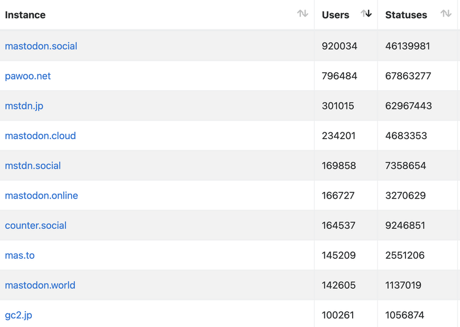460x327 pixels.
Task: Sort table by Instance column arrows
Action: point(303,14)
